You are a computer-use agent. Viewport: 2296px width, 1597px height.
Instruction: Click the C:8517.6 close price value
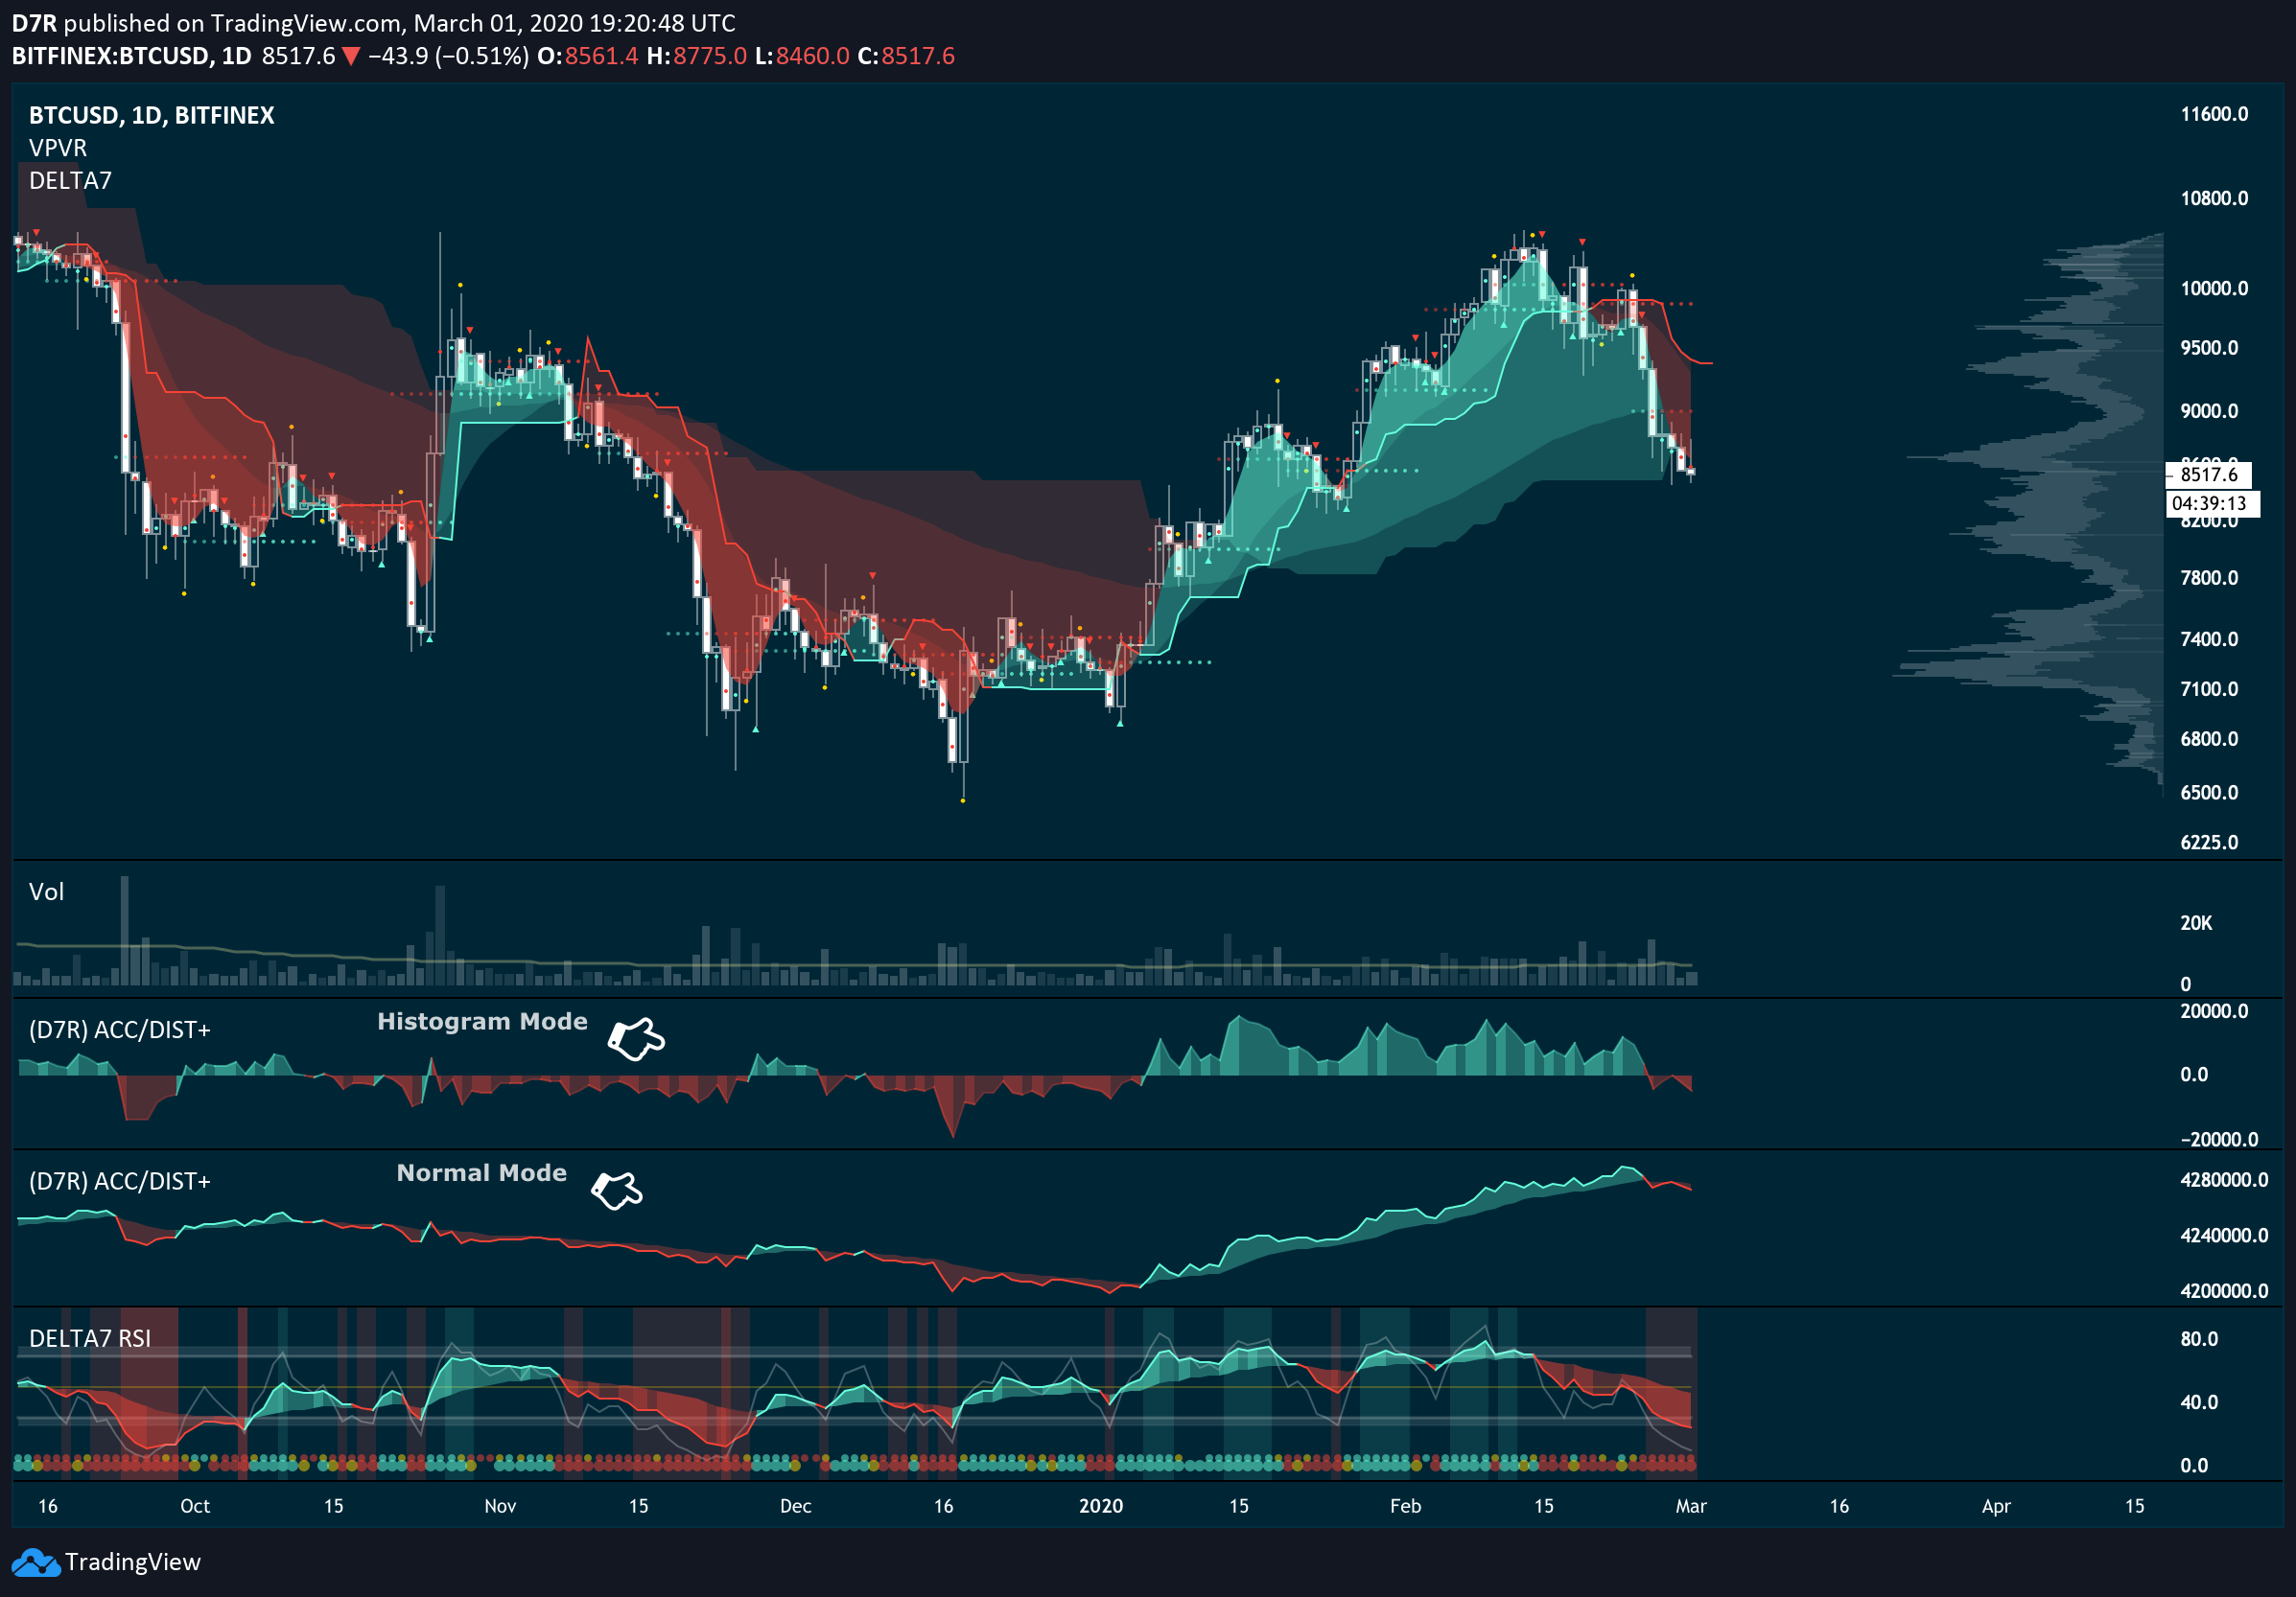(906, 56)
